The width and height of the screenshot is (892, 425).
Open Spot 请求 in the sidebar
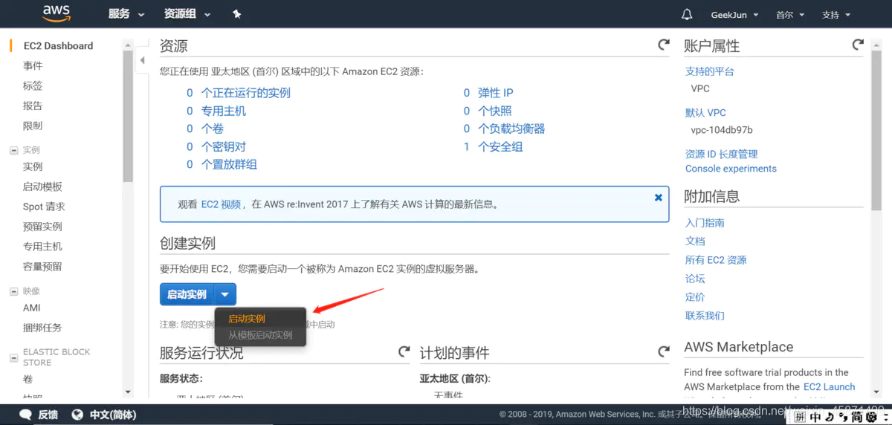pyautogui.click(x=44, y=207)
